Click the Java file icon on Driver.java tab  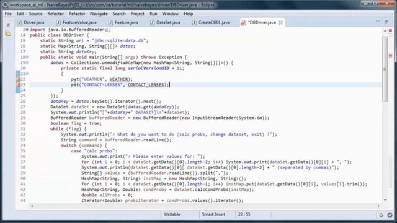coord(19,22)
